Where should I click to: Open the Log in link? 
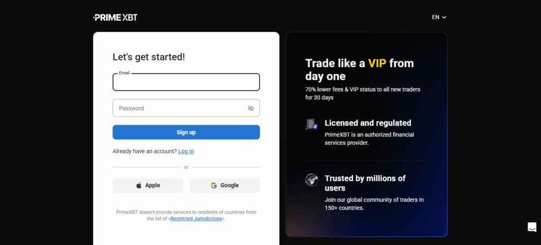[186, 151]
